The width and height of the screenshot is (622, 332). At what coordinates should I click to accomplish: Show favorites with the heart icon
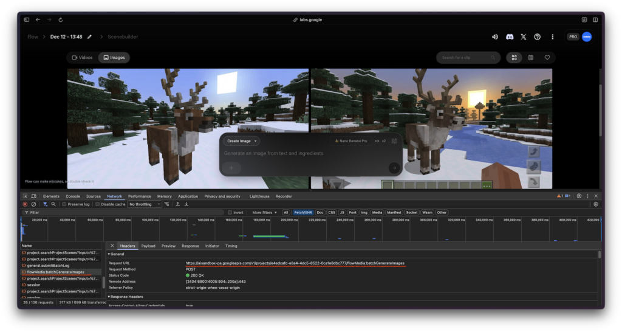point(547,58)
